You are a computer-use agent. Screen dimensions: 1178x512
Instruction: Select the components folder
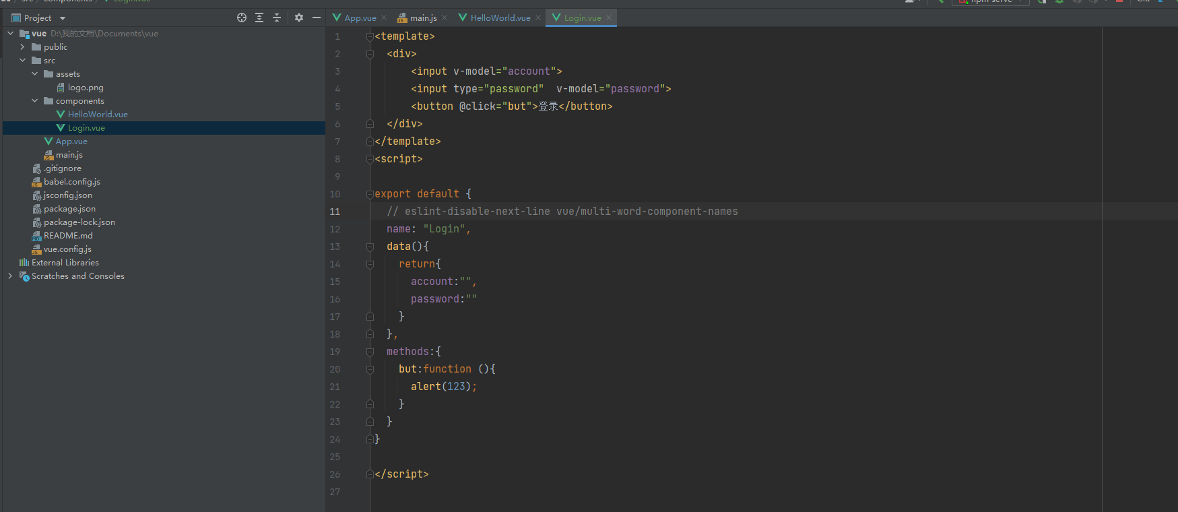tap(79, 101)
